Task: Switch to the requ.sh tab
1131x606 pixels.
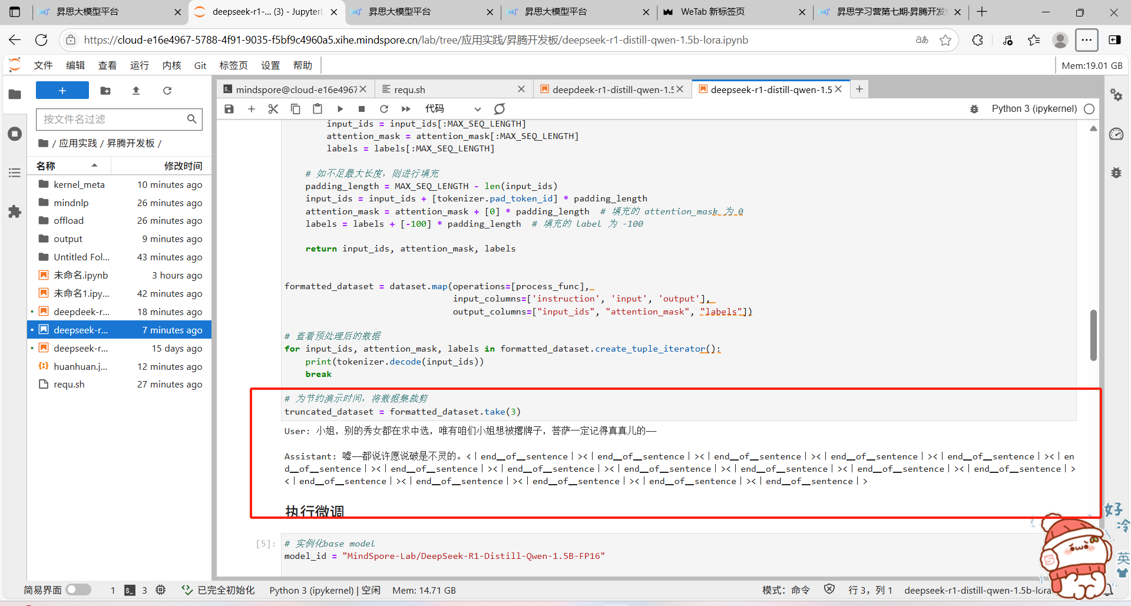Action: (x=448, y=90)
